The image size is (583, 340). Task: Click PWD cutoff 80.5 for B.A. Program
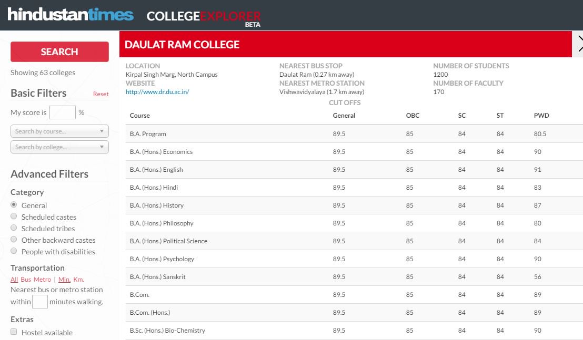coord(540,133)
